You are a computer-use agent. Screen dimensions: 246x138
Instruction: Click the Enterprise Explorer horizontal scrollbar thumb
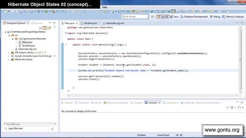[13, 123]
